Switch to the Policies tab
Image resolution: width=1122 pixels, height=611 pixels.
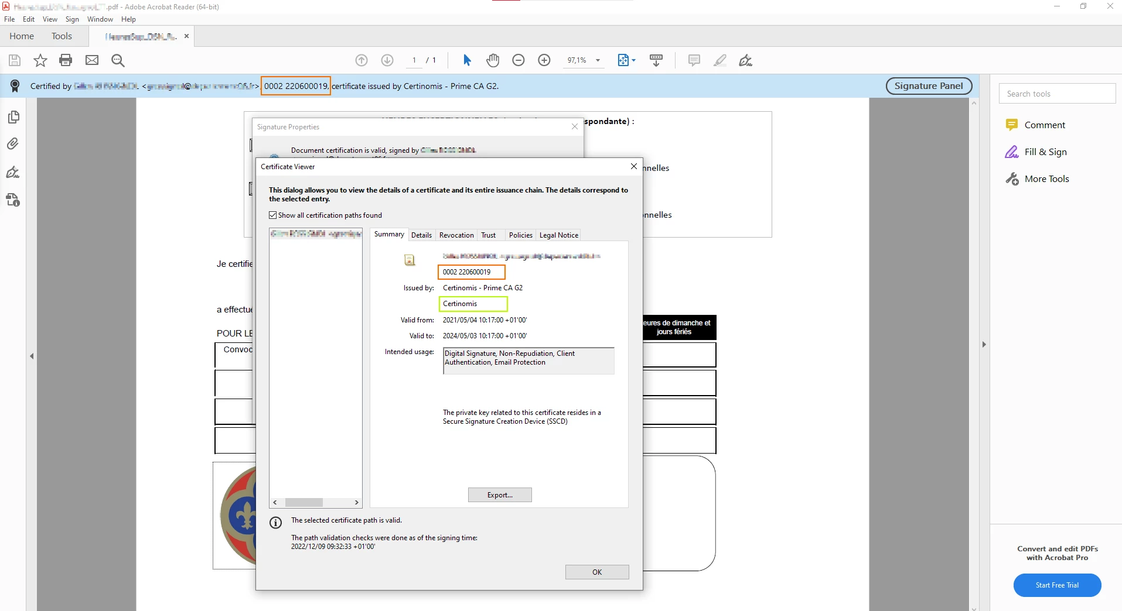[520, 235]
